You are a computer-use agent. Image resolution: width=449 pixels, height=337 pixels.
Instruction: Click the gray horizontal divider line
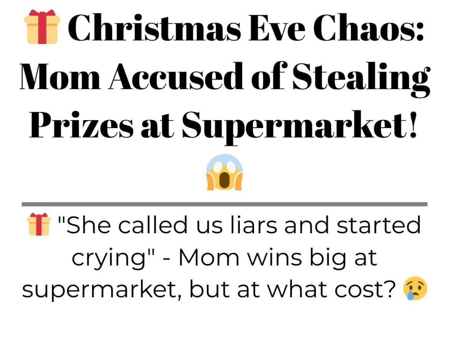224,204
